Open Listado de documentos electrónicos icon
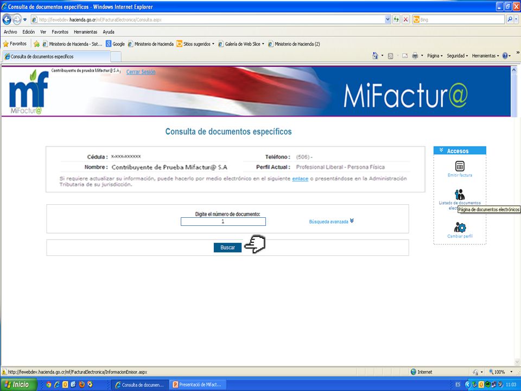 (x=460, y=194)
